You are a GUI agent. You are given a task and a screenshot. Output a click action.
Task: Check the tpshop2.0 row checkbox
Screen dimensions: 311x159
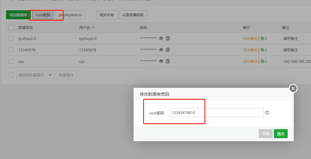(11, 38)
